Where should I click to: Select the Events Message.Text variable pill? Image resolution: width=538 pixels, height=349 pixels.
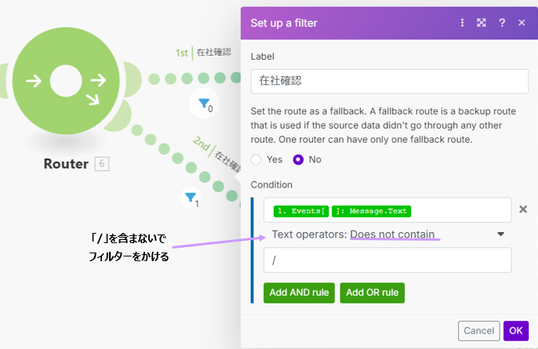(343, 211)
